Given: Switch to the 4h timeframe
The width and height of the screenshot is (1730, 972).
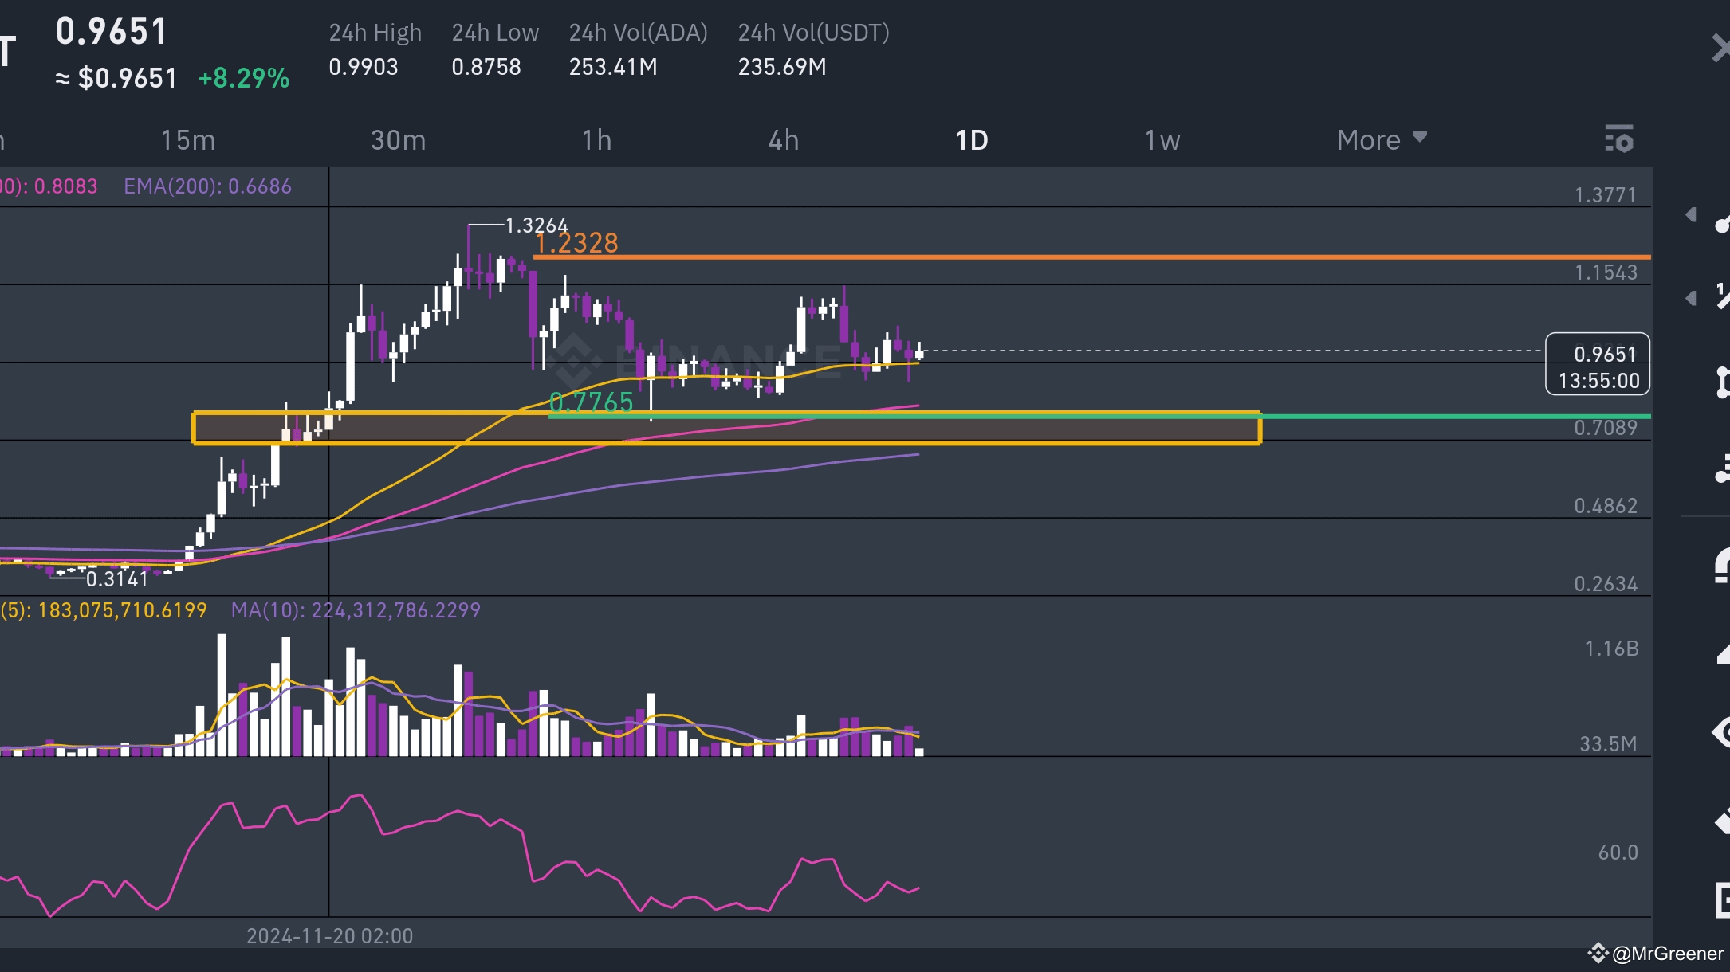Looking at the screenshot, I should (783, 139).
